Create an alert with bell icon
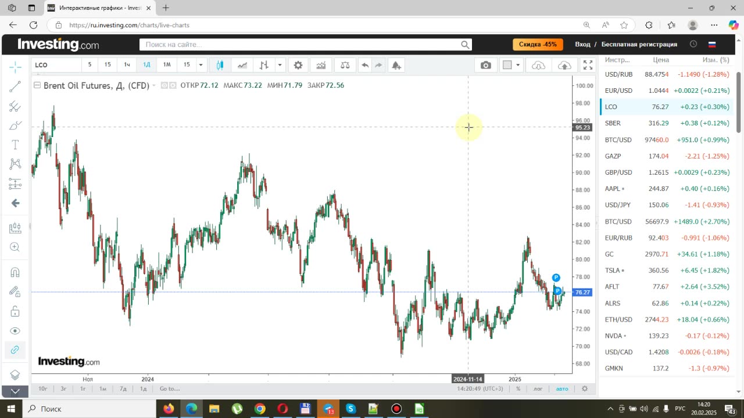744x418 pixels. pos(396,65)
